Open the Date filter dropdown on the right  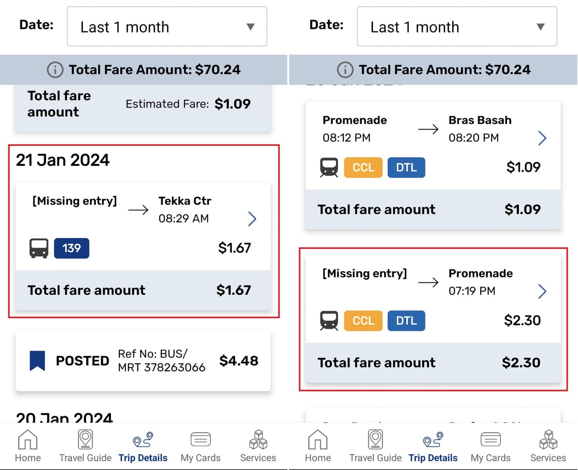point(456,27)
